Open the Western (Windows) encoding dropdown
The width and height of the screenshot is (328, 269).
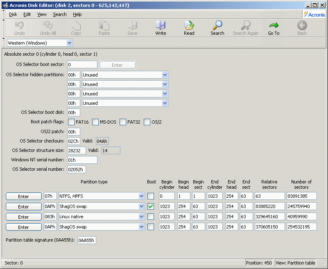click(x=69, y=43)
